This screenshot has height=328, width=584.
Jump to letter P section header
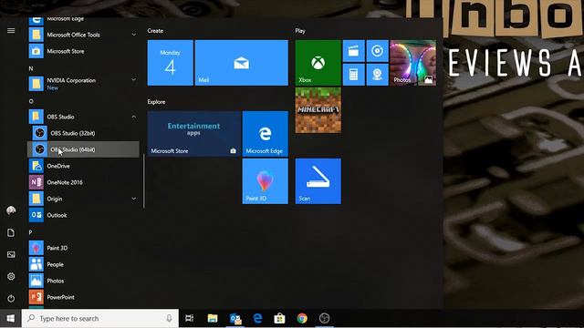pyautogui.click(x=30, y=232)
